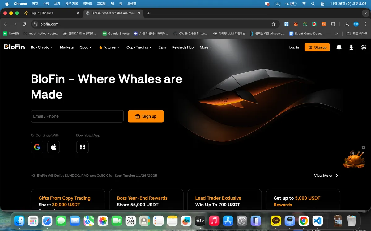Open the Markets page
The height and width of the screenshot is (231, 371).
pos(67,47)
